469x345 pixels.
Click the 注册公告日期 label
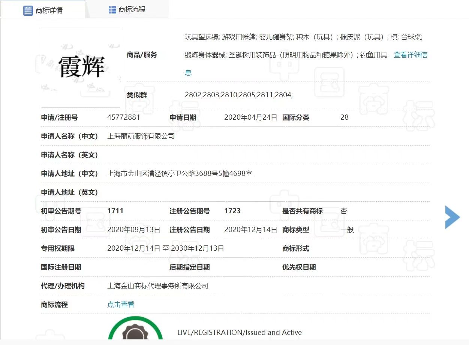pyautogui.click(x=190, y=230)
